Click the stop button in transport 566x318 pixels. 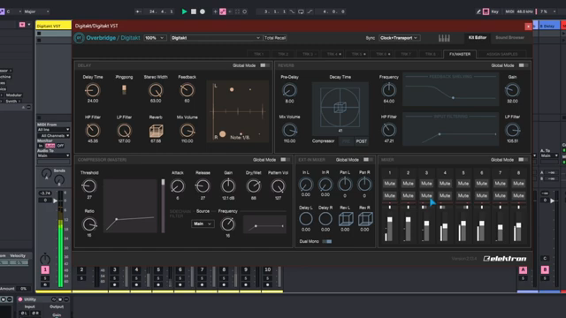point(194,11)
